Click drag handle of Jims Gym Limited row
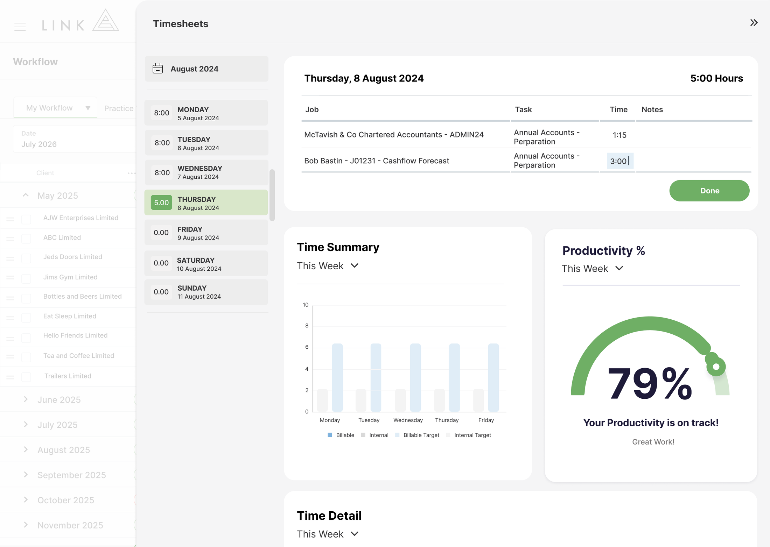 tap(10, 277)
